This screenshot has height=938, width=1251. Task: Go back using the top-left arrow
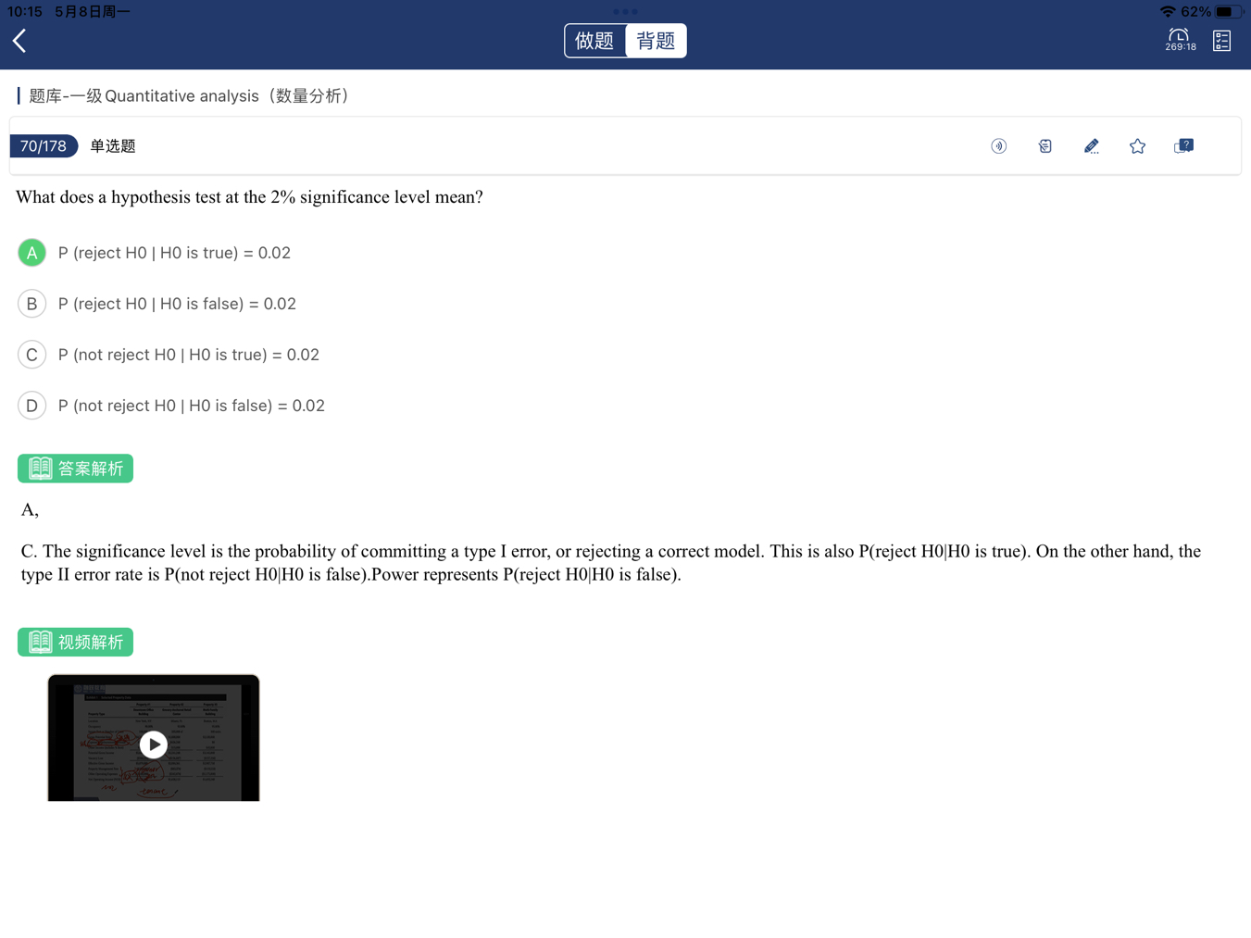[19, 41]
